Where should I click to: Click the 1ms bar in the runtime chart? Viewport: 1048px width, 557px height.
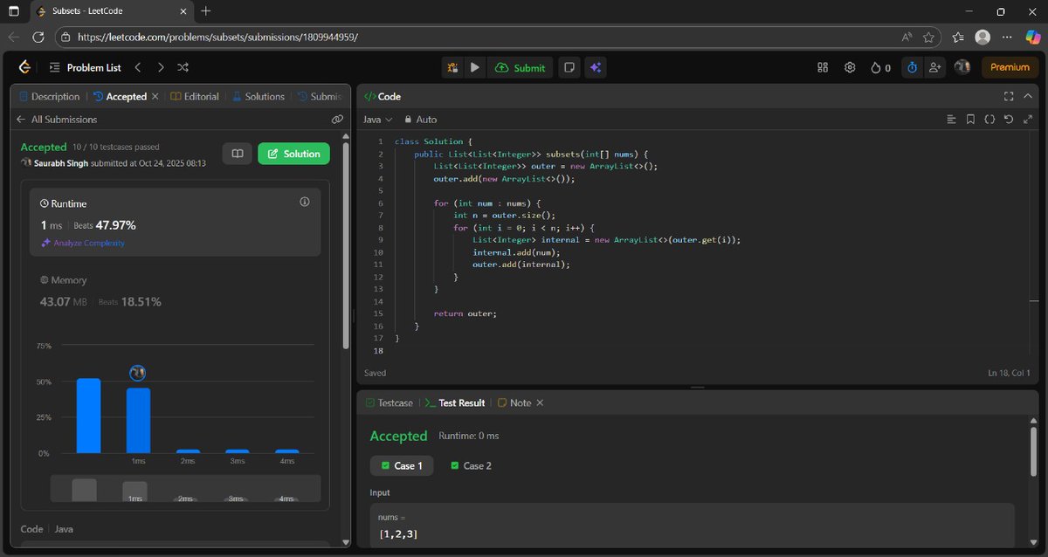pyautogui.click(x=138, y=420)
